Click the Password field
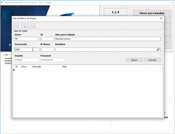Image resolution: width=175 pixels, height=134 pixels. click(x=53, y=60)
